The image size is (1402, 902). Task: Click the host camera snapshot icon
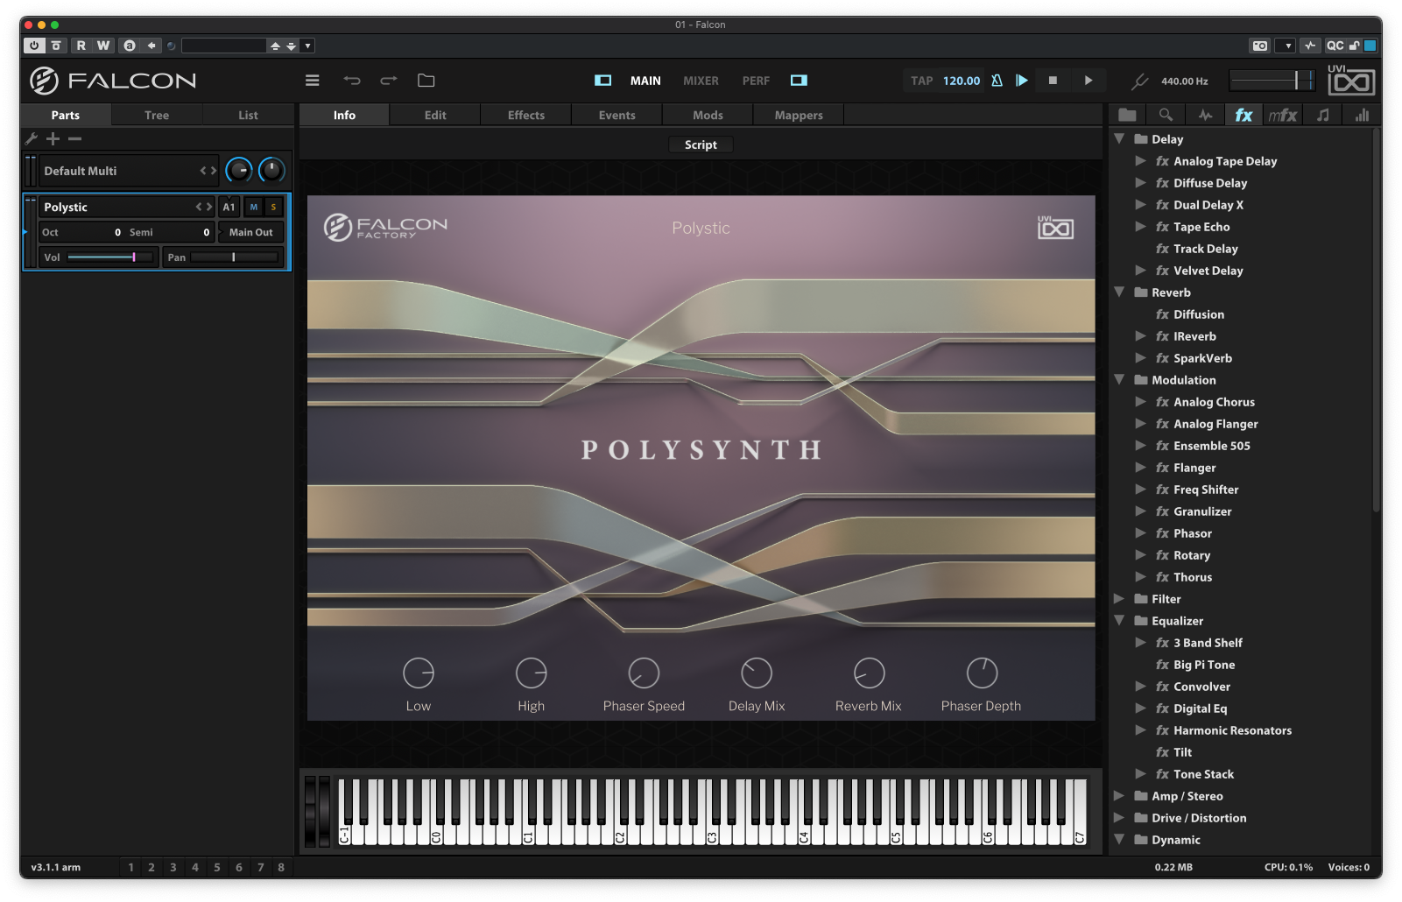(x=1260, y=46)
